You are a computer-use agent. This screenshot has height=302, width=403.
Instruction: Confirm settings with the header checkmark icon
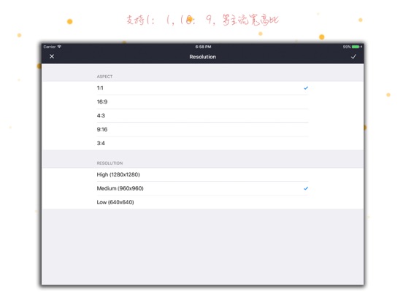click(x=353, y=56)
